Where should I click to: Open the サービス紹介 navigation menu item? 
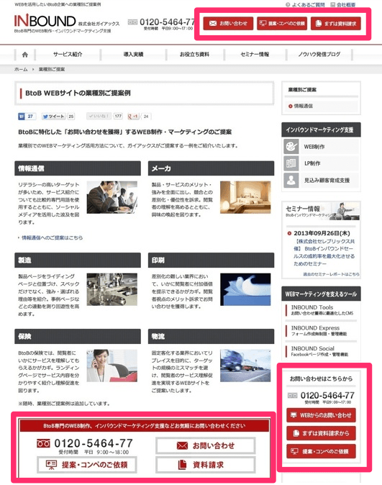click(68, 55)
